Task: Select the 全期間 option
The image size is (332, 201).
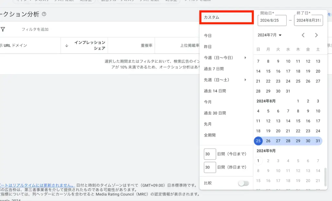Action: [x=210, y=135]
